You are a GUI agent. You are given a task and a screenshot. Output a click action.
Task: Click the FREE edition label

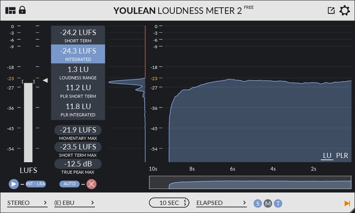pyautogui.click(x=248, y=7)
